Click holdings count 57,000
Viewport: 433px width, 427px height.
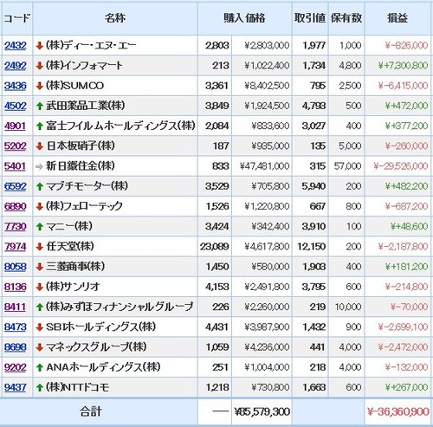point(347,166)
